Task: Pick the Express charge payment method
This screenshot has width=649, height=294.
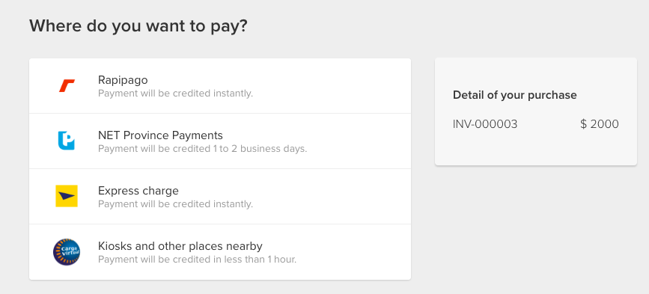Action: [x=220, y=197]
